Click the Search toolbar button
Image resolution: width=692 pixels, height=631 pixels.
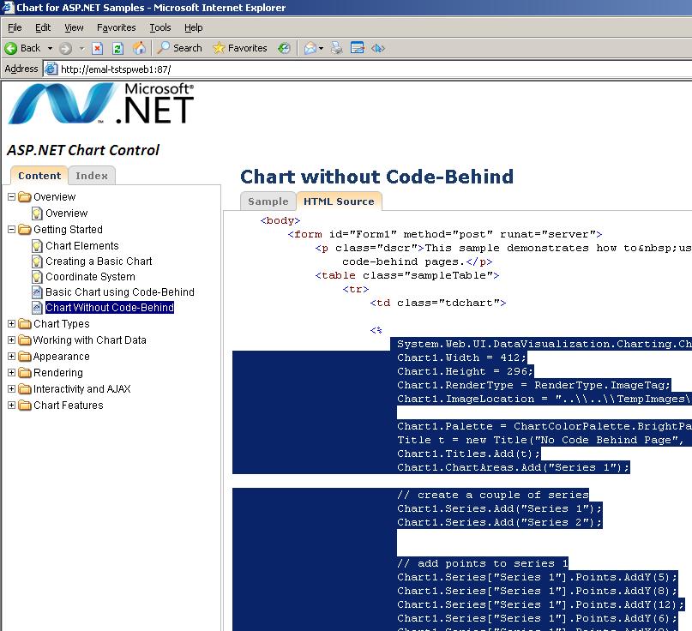point(180,48)
